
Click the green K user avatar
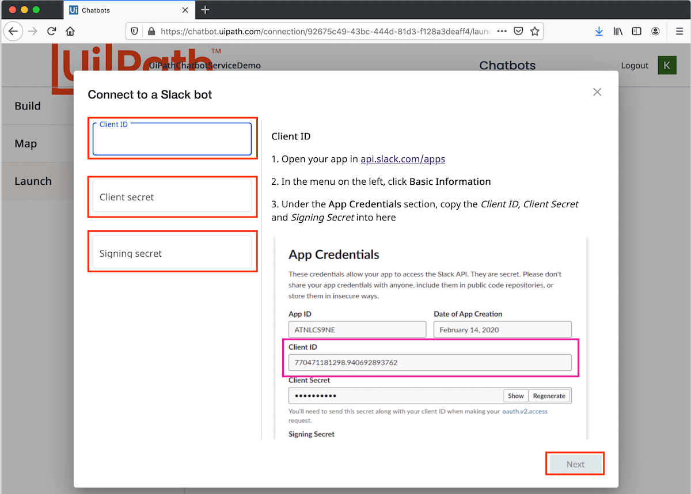coord(667,65)
